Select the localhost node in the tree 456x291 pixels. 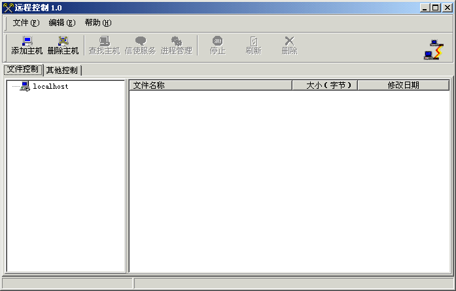50,86
